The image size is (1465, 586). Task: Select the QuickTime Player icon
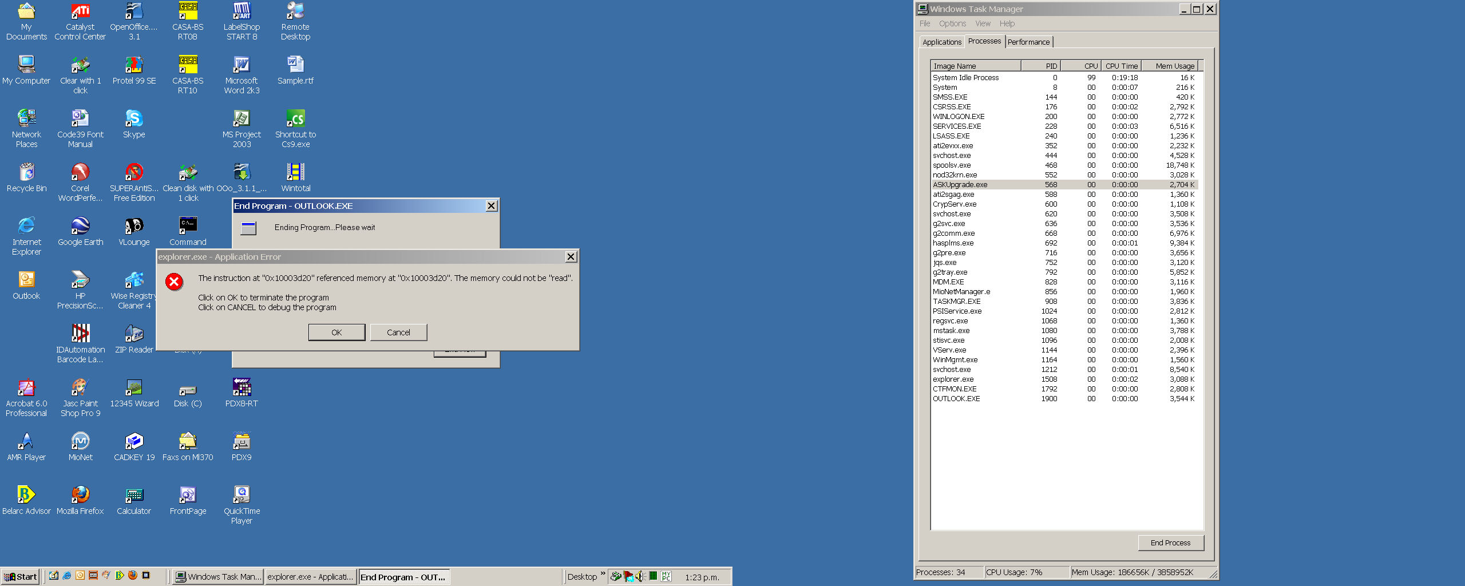point(241,505)
